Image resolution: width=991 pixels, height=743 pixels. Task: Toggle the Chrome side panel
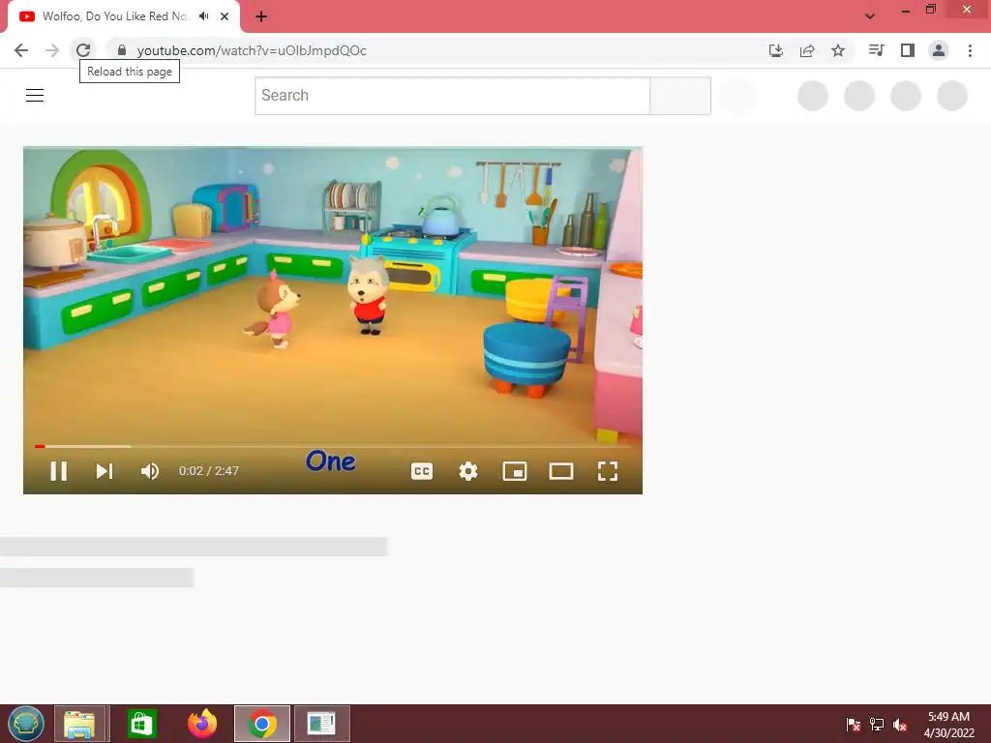coord(908,50)
